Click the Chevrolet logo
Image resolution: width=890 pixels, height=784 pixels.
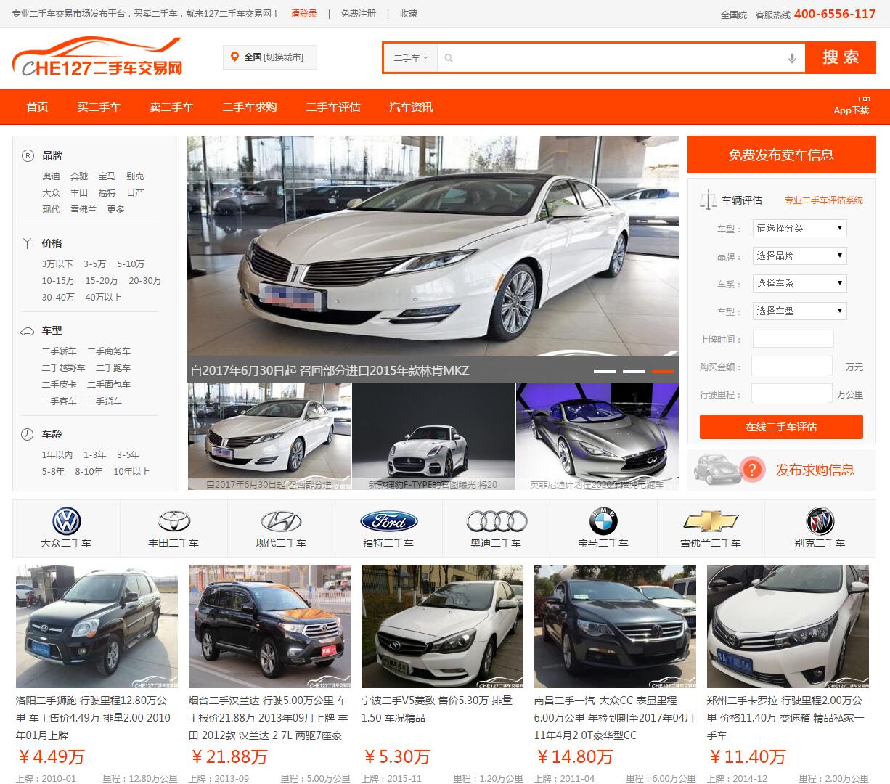[x=710, y=520]
